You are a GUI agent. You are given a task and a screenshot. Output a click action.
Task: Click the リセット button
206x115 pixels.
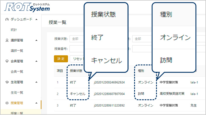point(77,59)
